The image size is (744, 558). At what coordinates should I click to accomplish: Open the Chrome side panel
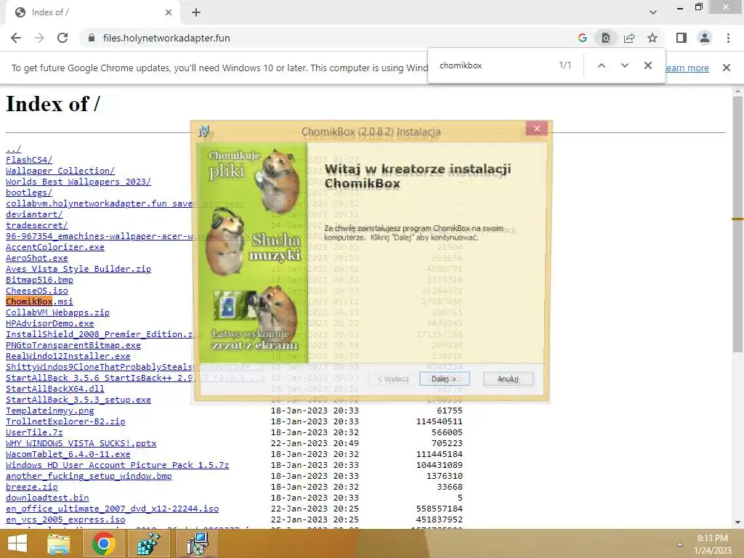(682, 38)
